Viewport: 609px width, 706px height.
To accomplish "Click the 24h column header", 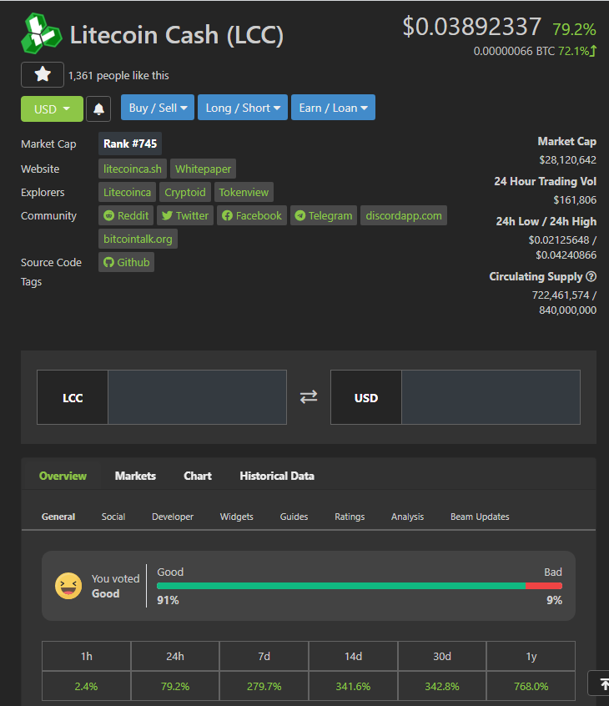I will pos(175,657).
